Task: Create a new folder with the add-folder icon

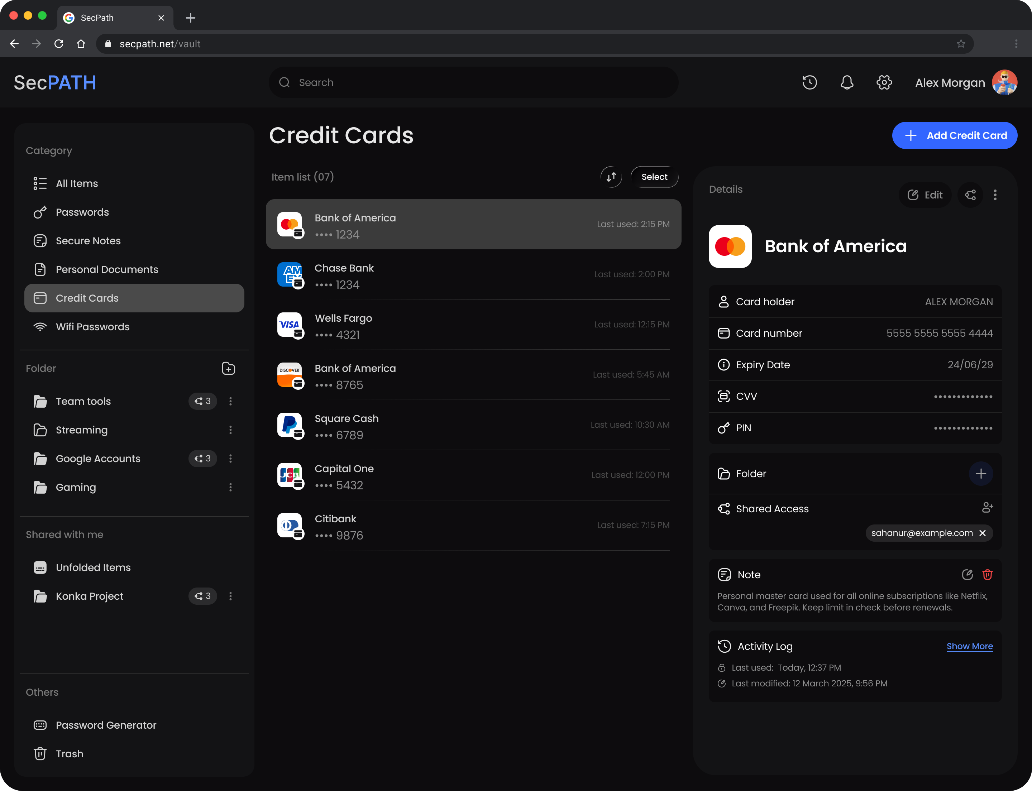Action: (x=229, y=368)
